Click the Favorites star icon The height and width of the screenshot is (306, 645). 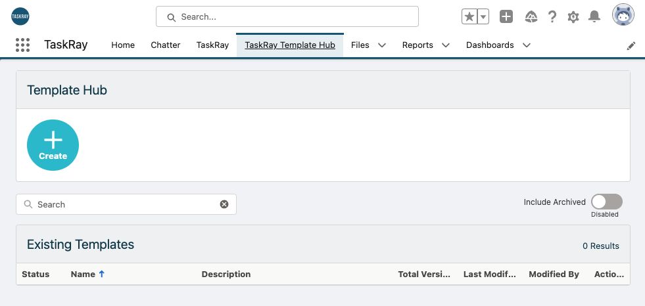pyautogui.click(x=469, y=17)
